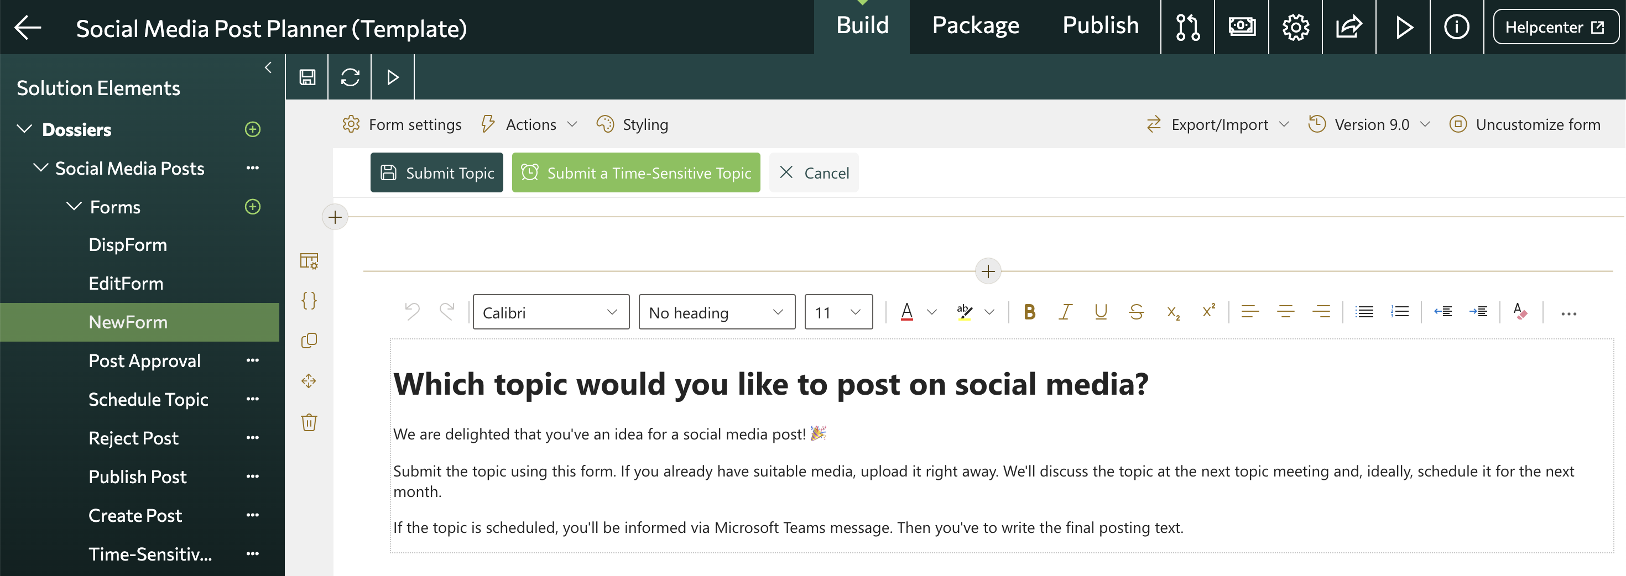The height and width of the screenshot is (576, 1626).
Task: Open the EditForm form
Action: pyautogui.click(x=126, y=283)
